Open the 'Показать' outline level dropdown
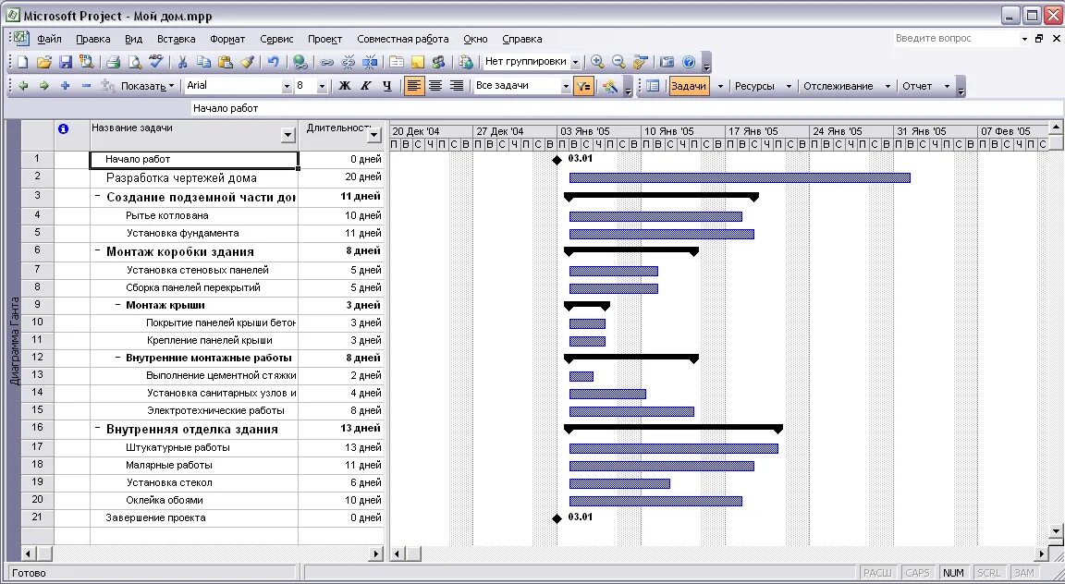The height and width of the screenshot is (584, 1065). tap(147, 86)
